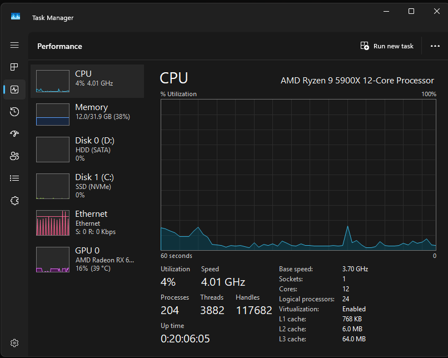Click the Base speed 3.70 GHz value
Image resolution: width=448 pixels, height=358 pixels.
[x=355, y=269]
